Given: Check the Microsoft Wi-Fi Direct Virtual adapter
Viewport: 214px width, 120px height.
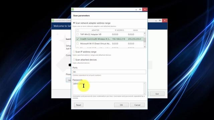Looking at the screenshot, I should tap(78, 44).
